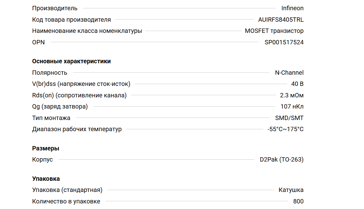364x209 pixels.
Task: Click the Основные характеристики heading
Action: (x=71, y=61)
